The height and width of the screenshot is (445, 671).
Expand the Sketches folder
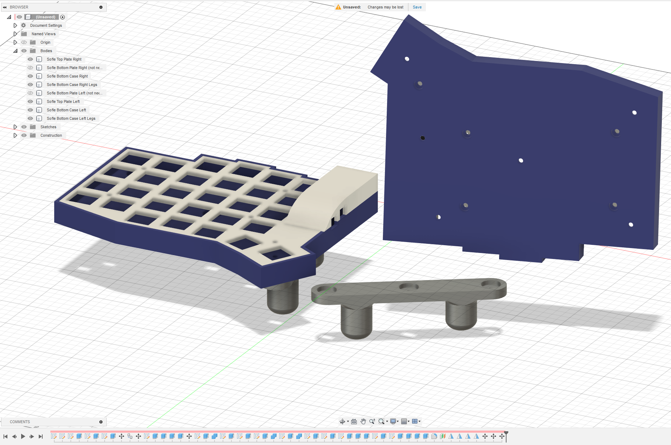[x=15, y=127]
